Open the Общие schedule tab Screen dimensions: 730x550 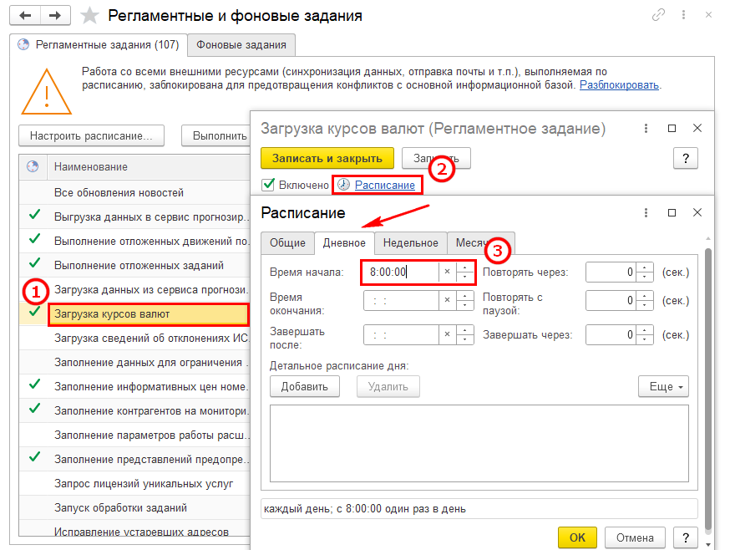point(287,243)
